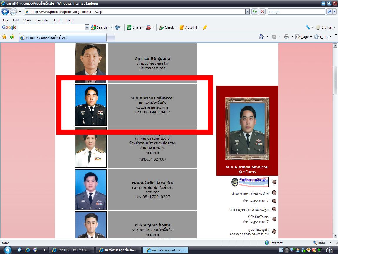Image resolution: width=388 pixels, height=254 pixels.
Task: Click the scroll down arrow of page scrollbar
Action: 335,236
